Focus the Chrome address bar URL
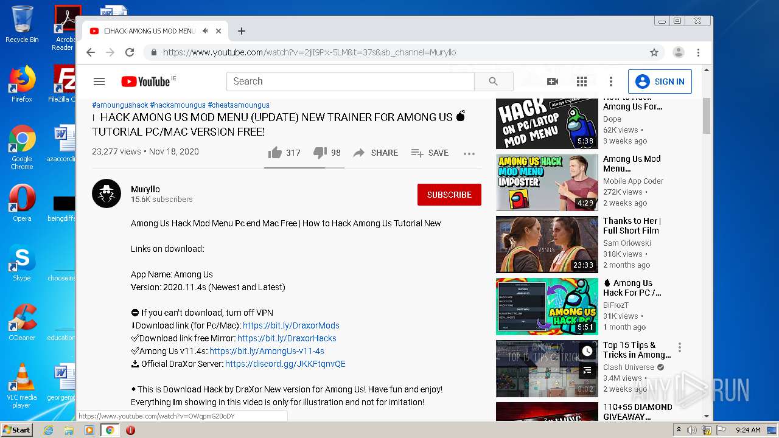The height and width of the screenshot is (438, 779). pos(309,52)
